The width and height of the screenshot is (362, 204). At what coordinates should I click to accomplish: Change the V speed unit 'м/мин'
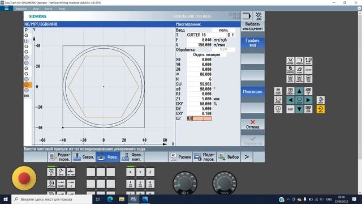tap(219, 45)
